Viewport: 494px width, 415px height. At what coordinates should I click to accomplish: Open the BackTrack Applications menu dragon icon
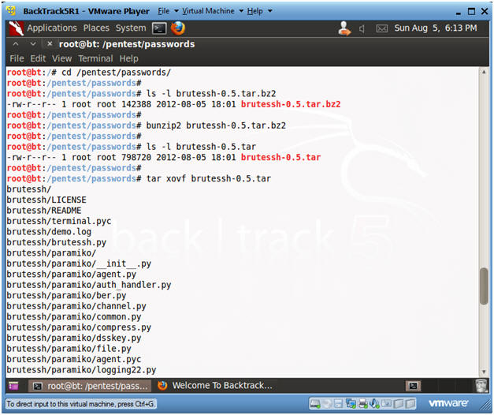point(16,28)
